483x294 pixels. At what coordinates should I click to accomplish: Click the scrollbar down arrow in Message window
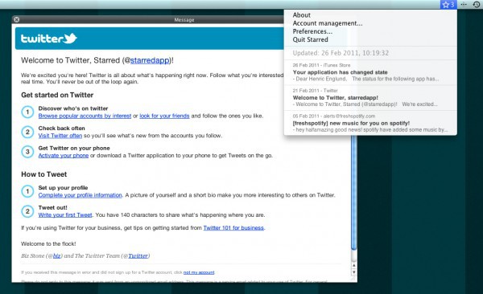click(x=354, y=272)
